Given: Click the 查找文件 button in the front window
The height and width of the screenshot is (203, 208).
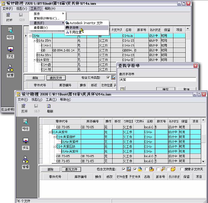Looking at the screenshot, I should coord(71,169).
